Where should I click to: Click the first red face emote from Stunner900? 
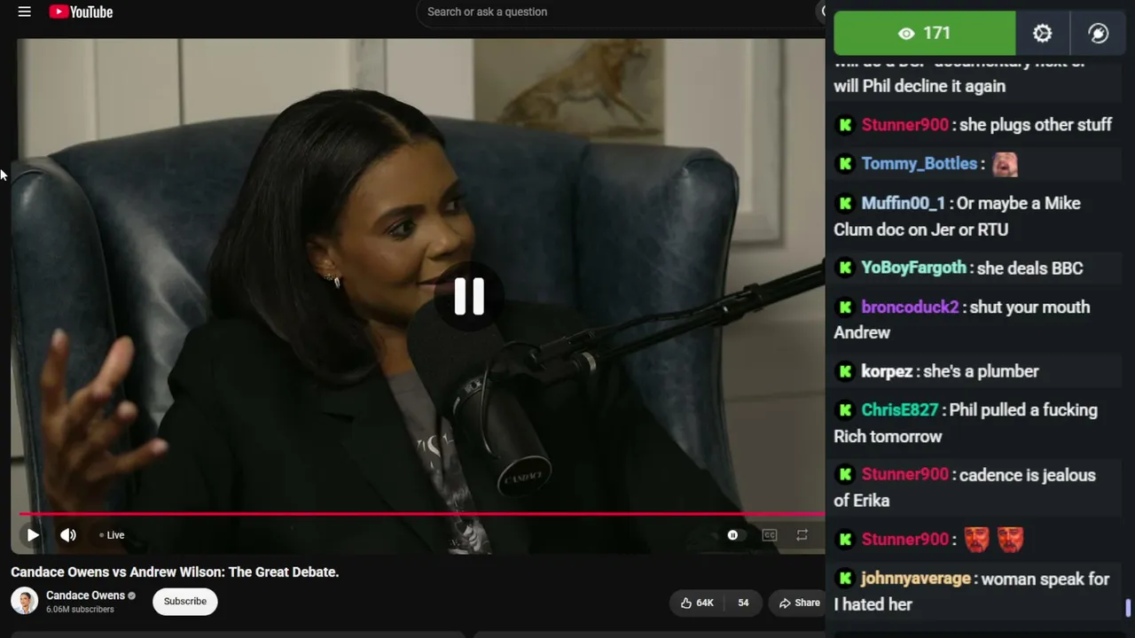pos(976,539)
